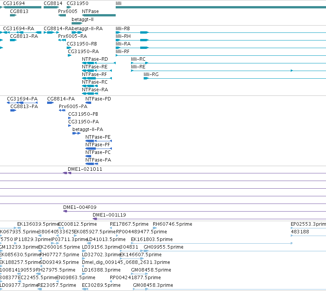Click the NTPase-RF transcript label
Screen dimensions: 326x291
click(94, 74)
